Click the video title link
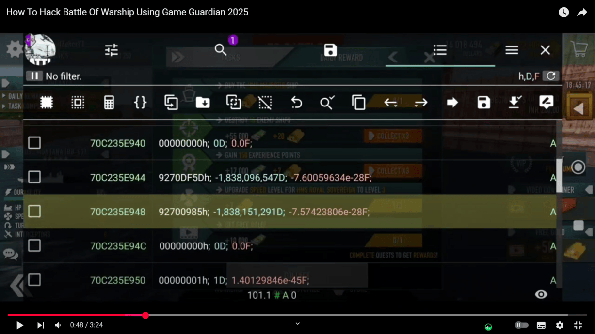 127,12
